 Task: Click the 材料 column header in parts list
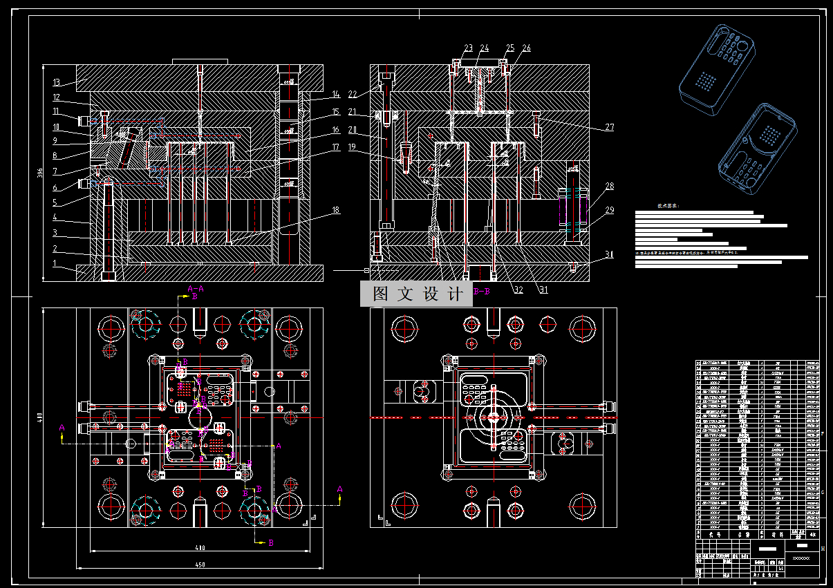[x=778, y=534]
